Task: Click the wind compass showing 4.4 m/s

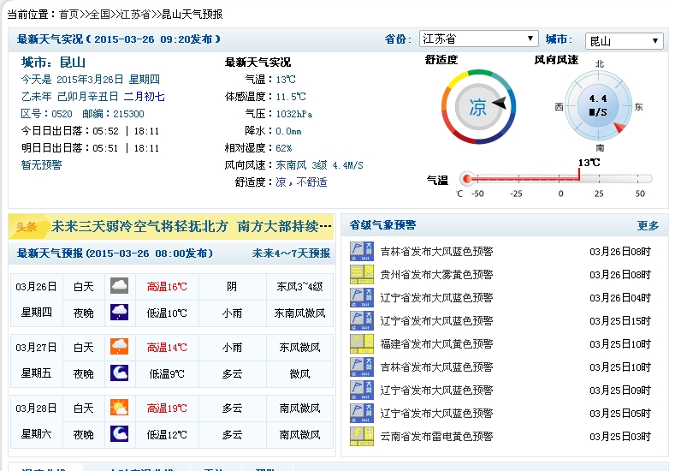Action: point(598,106)
